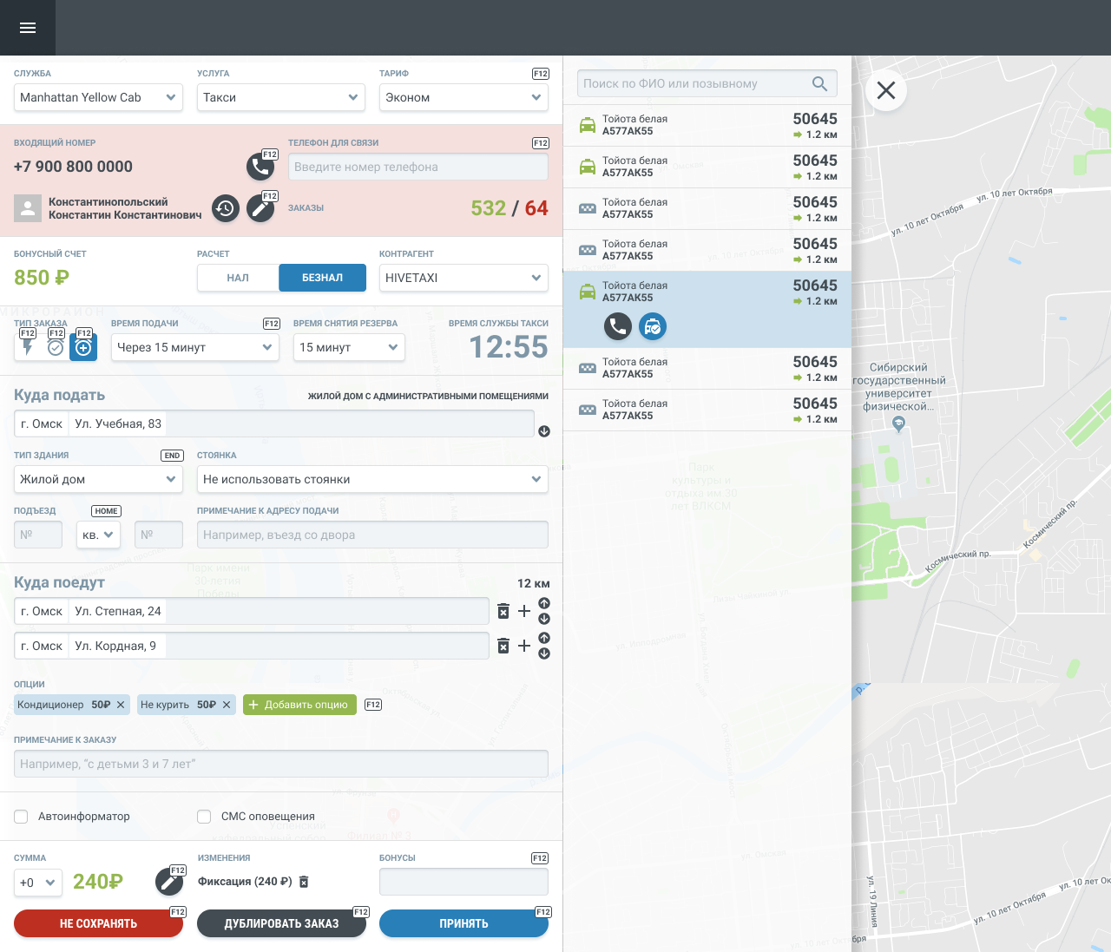The height and width of the screenshot is (952, 1111).
Task: Enable the СМС оповещения checkbox
Action: [x=204, y=817]
